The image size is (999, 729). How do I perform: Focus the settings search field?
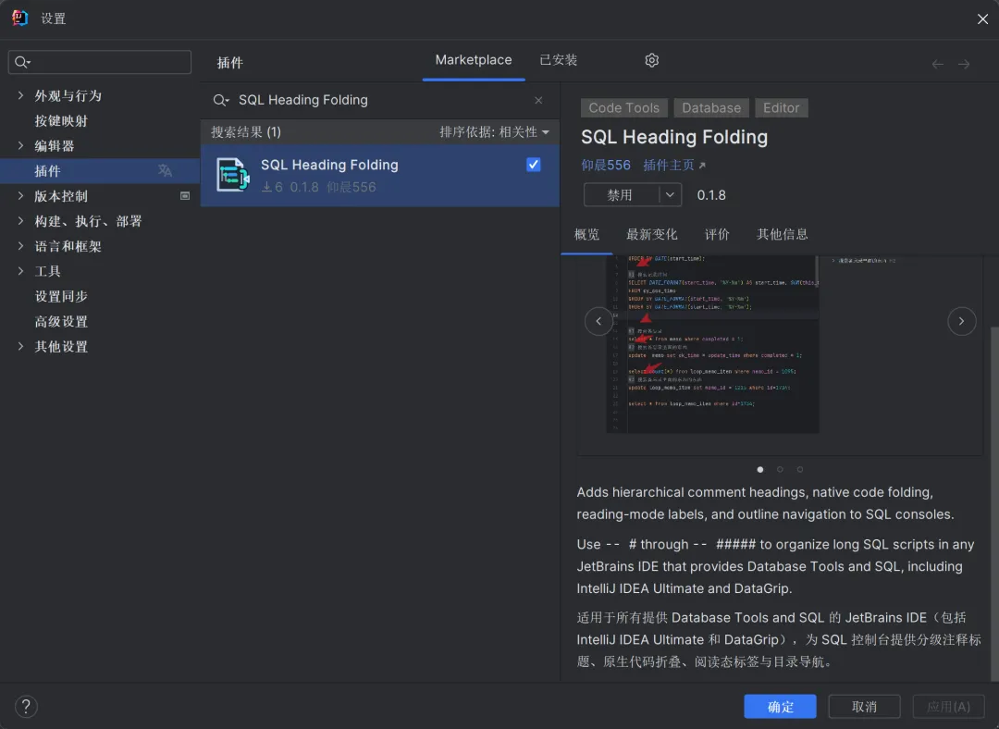99,62
